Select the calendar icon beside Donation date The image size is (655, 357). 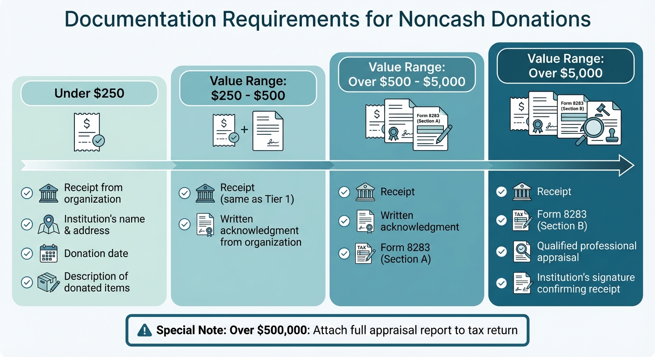[48, 253]
